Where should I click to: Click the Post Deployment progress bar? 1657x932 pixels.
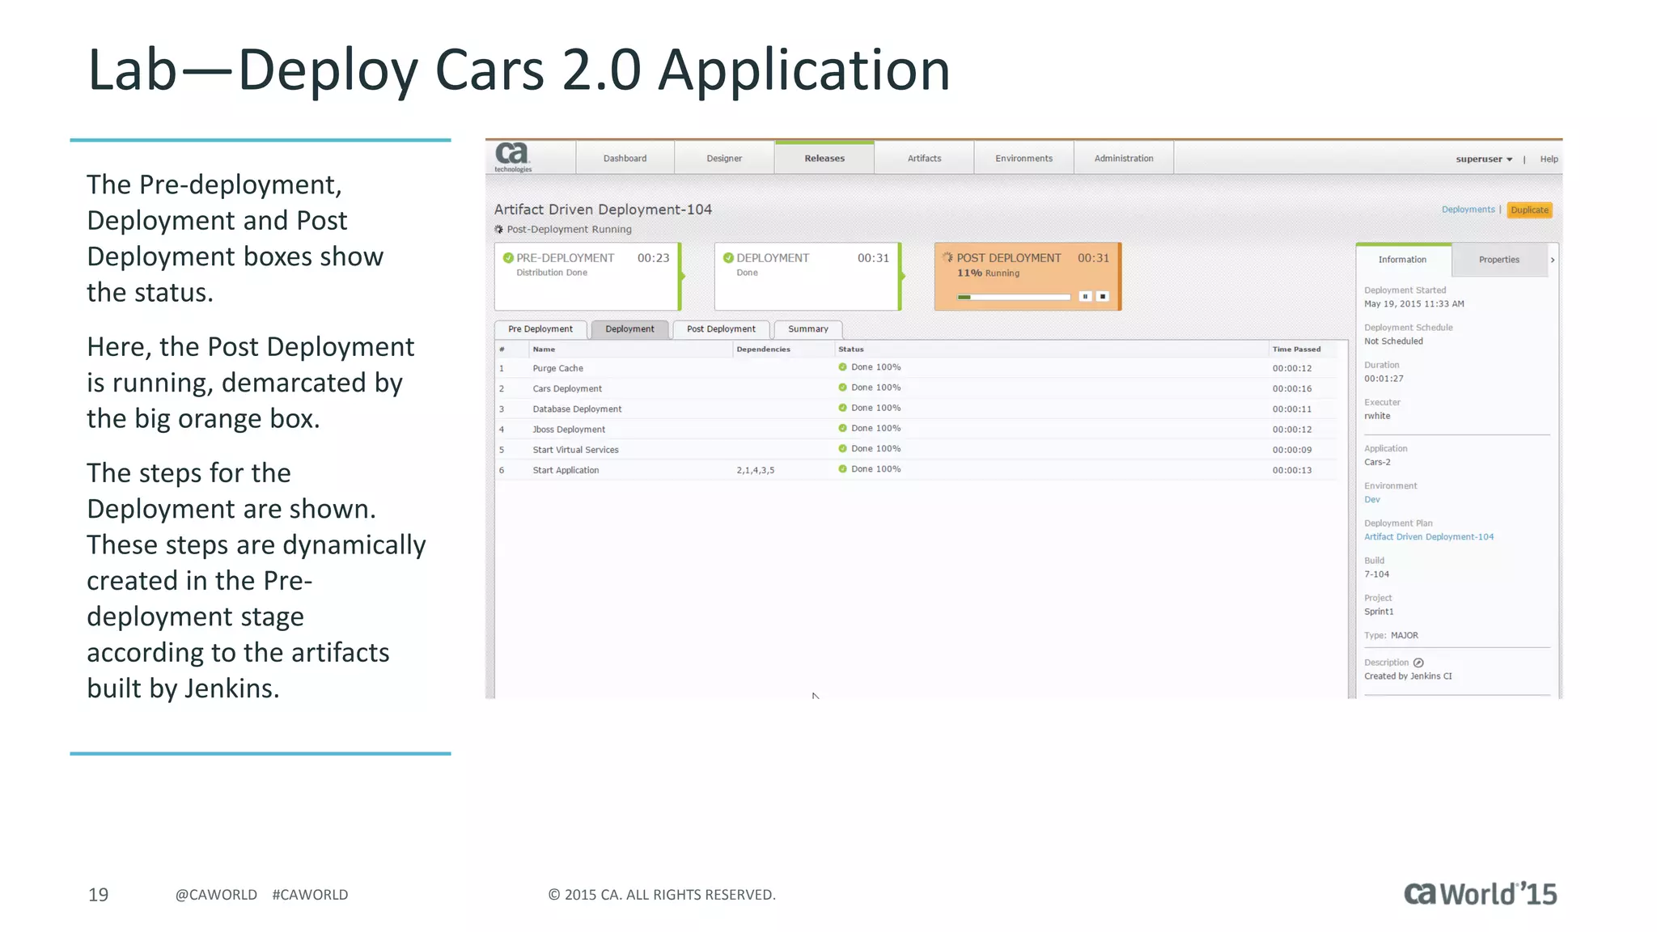[1013, 297]
